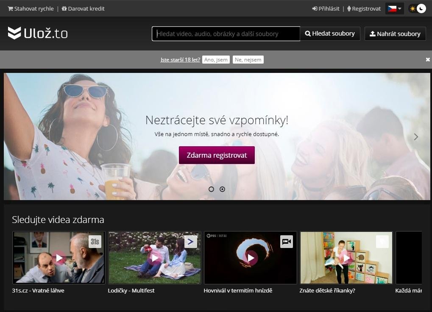Click the Přihlásit login link

click(x=326, y=8)
